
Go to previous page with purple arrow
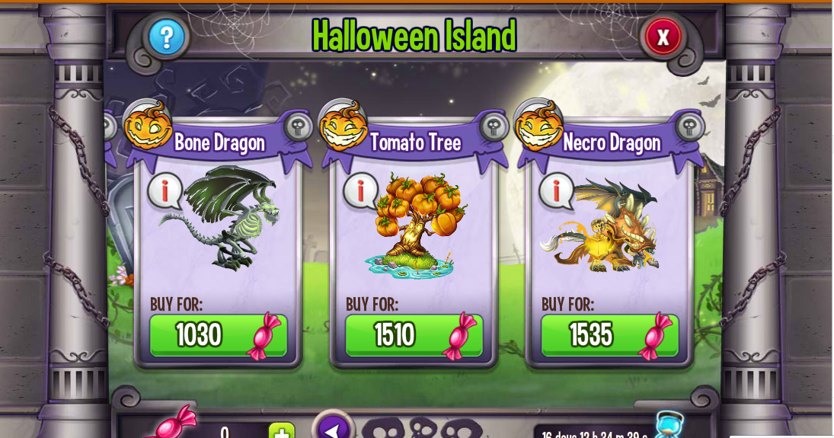tap(334, 426)
